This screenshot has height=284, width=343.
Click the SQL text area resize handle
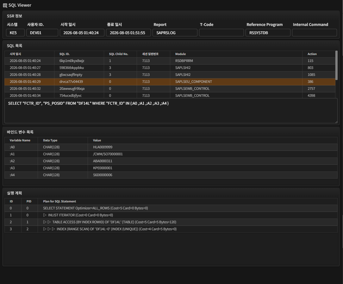click(x=336, y=122)
